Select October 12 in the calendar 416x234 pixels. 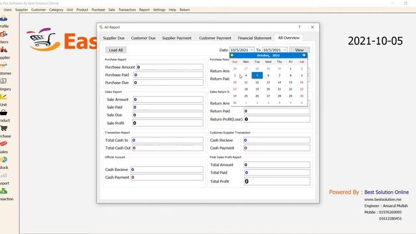click(257, 83)
